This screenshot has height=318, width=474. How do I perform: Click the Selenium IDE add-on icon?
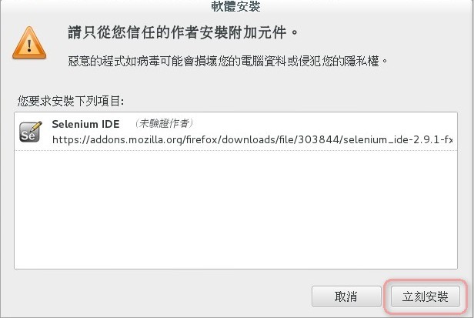[x=31, y=132]
